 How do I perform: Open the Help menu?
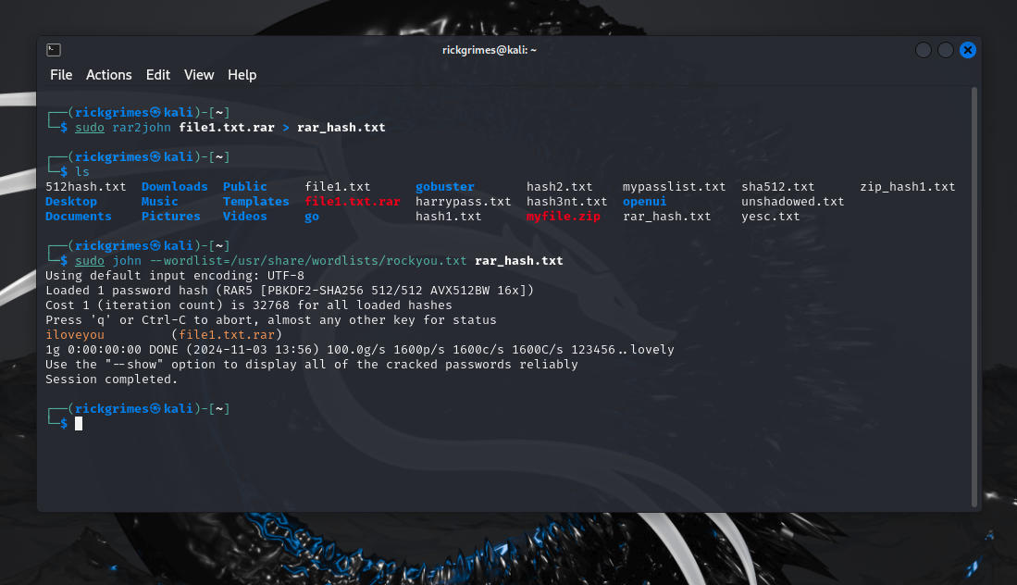242,75
